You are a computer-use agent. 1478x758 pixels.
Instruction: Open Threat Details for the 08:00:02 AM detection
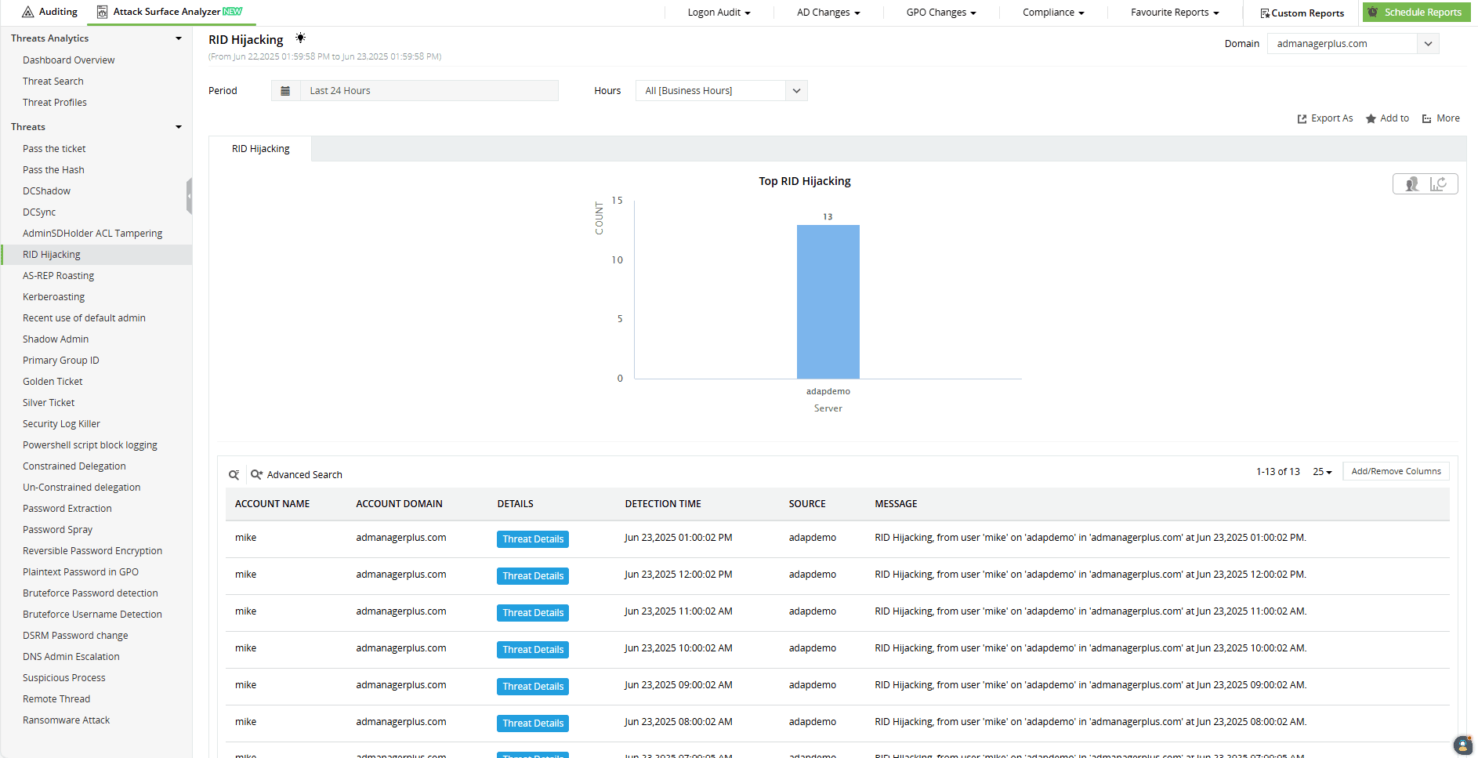click(533, 724)
